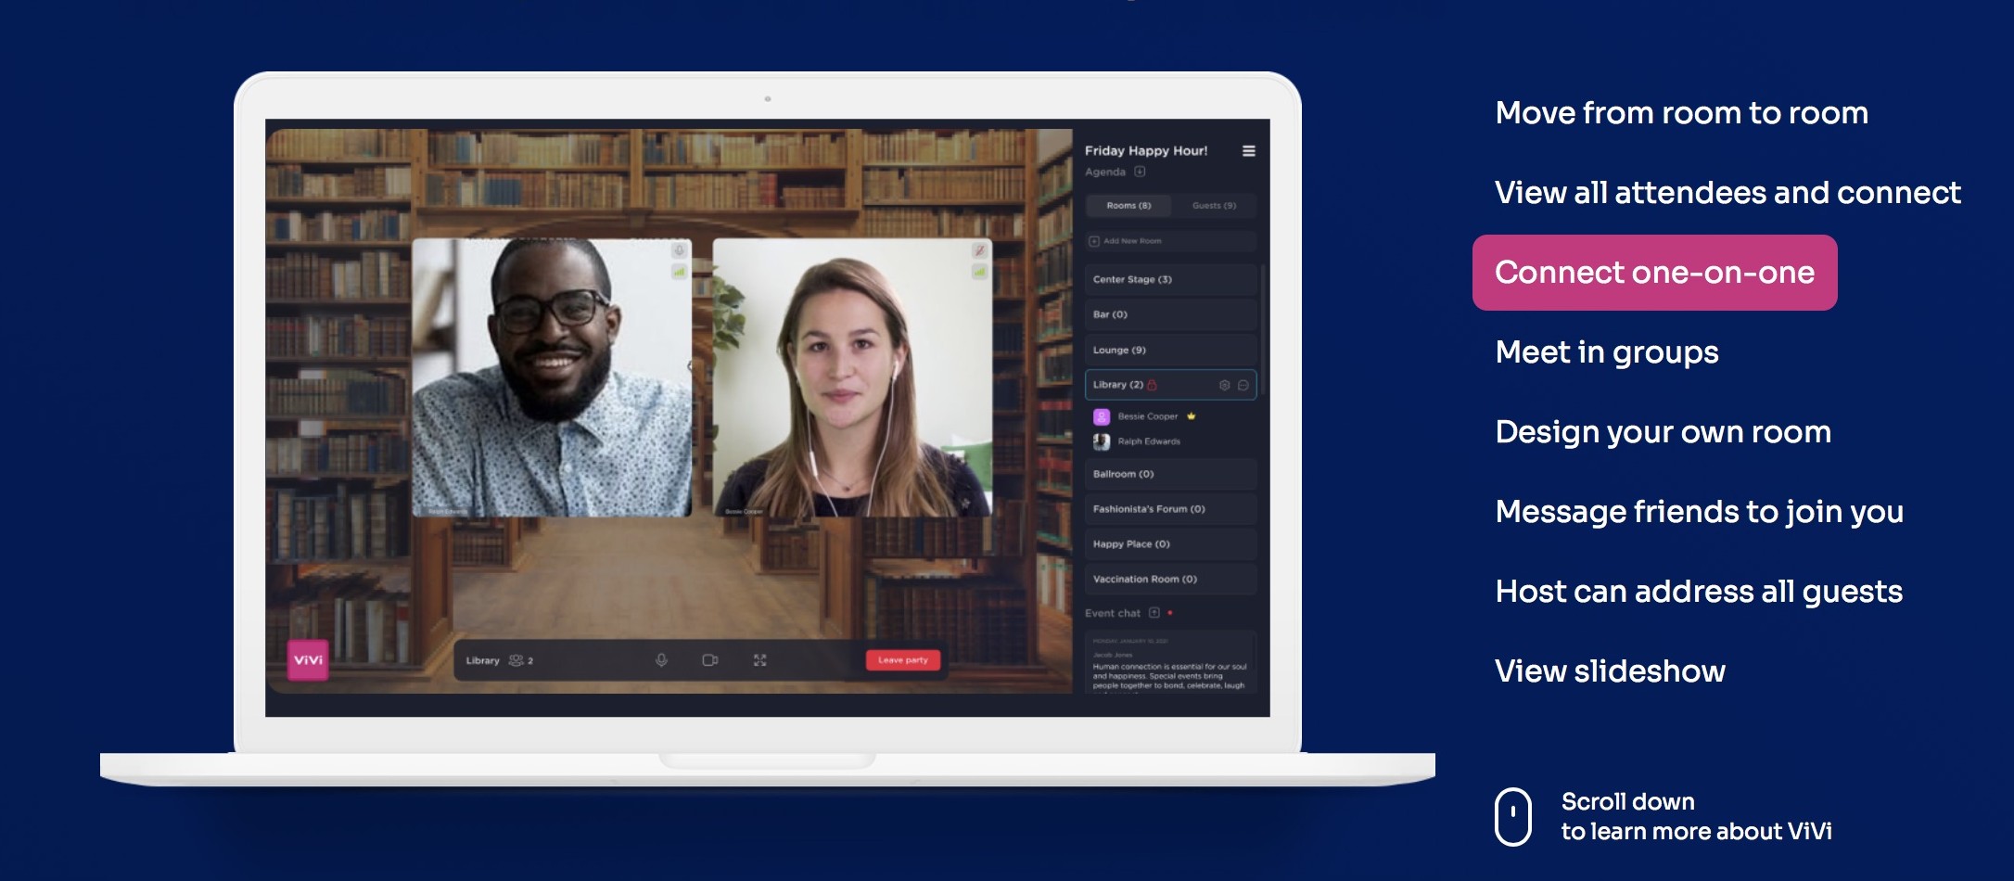The height and width of the screenshot is (881, 2014).
Task: Enter fullscreen with the expand icon
Action: [x=759, y=660]
